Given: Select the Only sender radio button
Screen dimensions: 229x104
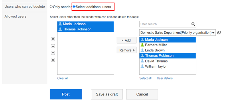Looking at the screenshot, I should pos(51,7).
